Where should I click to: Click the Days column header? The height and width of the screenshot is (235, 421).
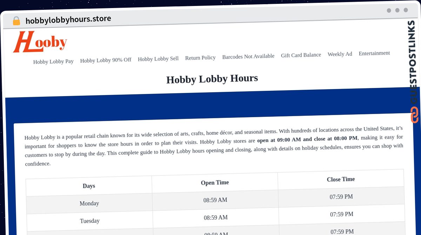point(89,186)
